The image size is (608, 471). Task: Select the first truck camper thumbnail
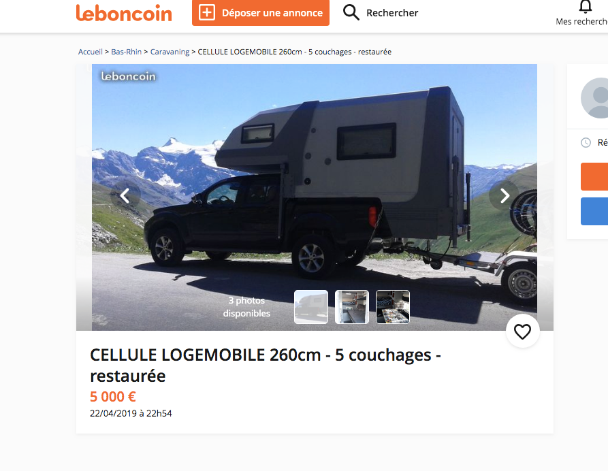click(x=311, y=307)
